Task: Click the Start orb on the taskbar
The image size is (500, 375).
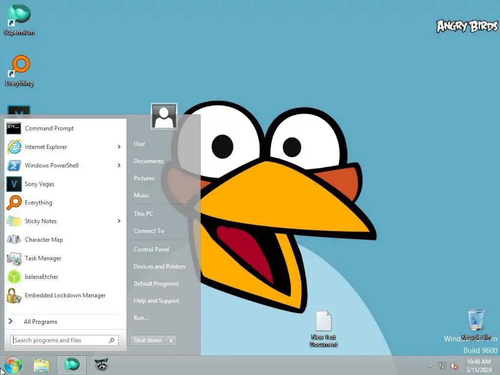Action: tap(13, 365)
